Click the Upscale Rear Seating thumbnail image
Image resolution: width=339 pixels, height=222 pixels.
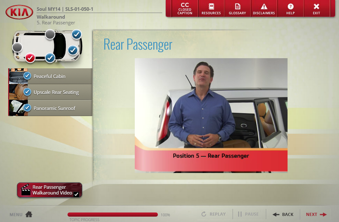pos(18,92)
